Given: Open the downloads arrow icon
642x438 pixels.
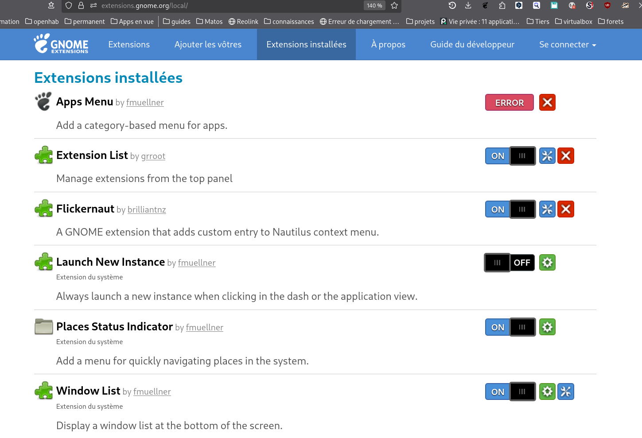Looking at the screenshot, I should click(x=468, y=5).
